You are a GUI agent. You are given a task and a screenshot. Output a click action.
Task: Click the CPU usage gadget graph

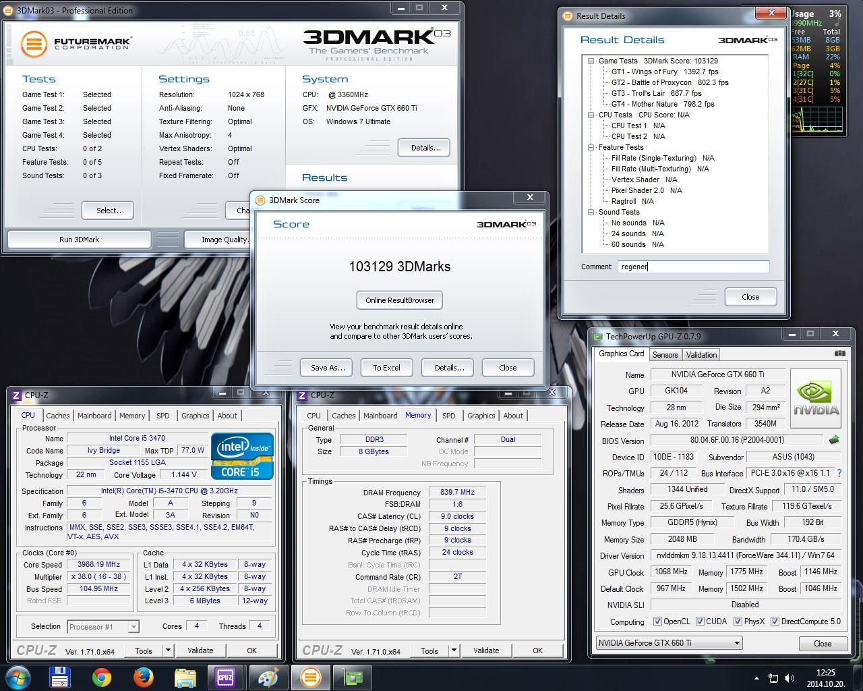tap(816, 119)
